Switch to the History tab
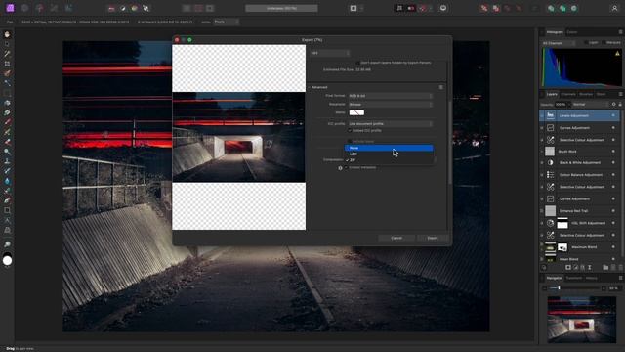The width and height of the screenshot is (625, 352). tap(592, 278)
